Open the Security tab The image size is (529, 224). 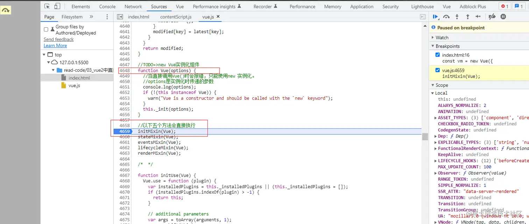coord(390,7)
